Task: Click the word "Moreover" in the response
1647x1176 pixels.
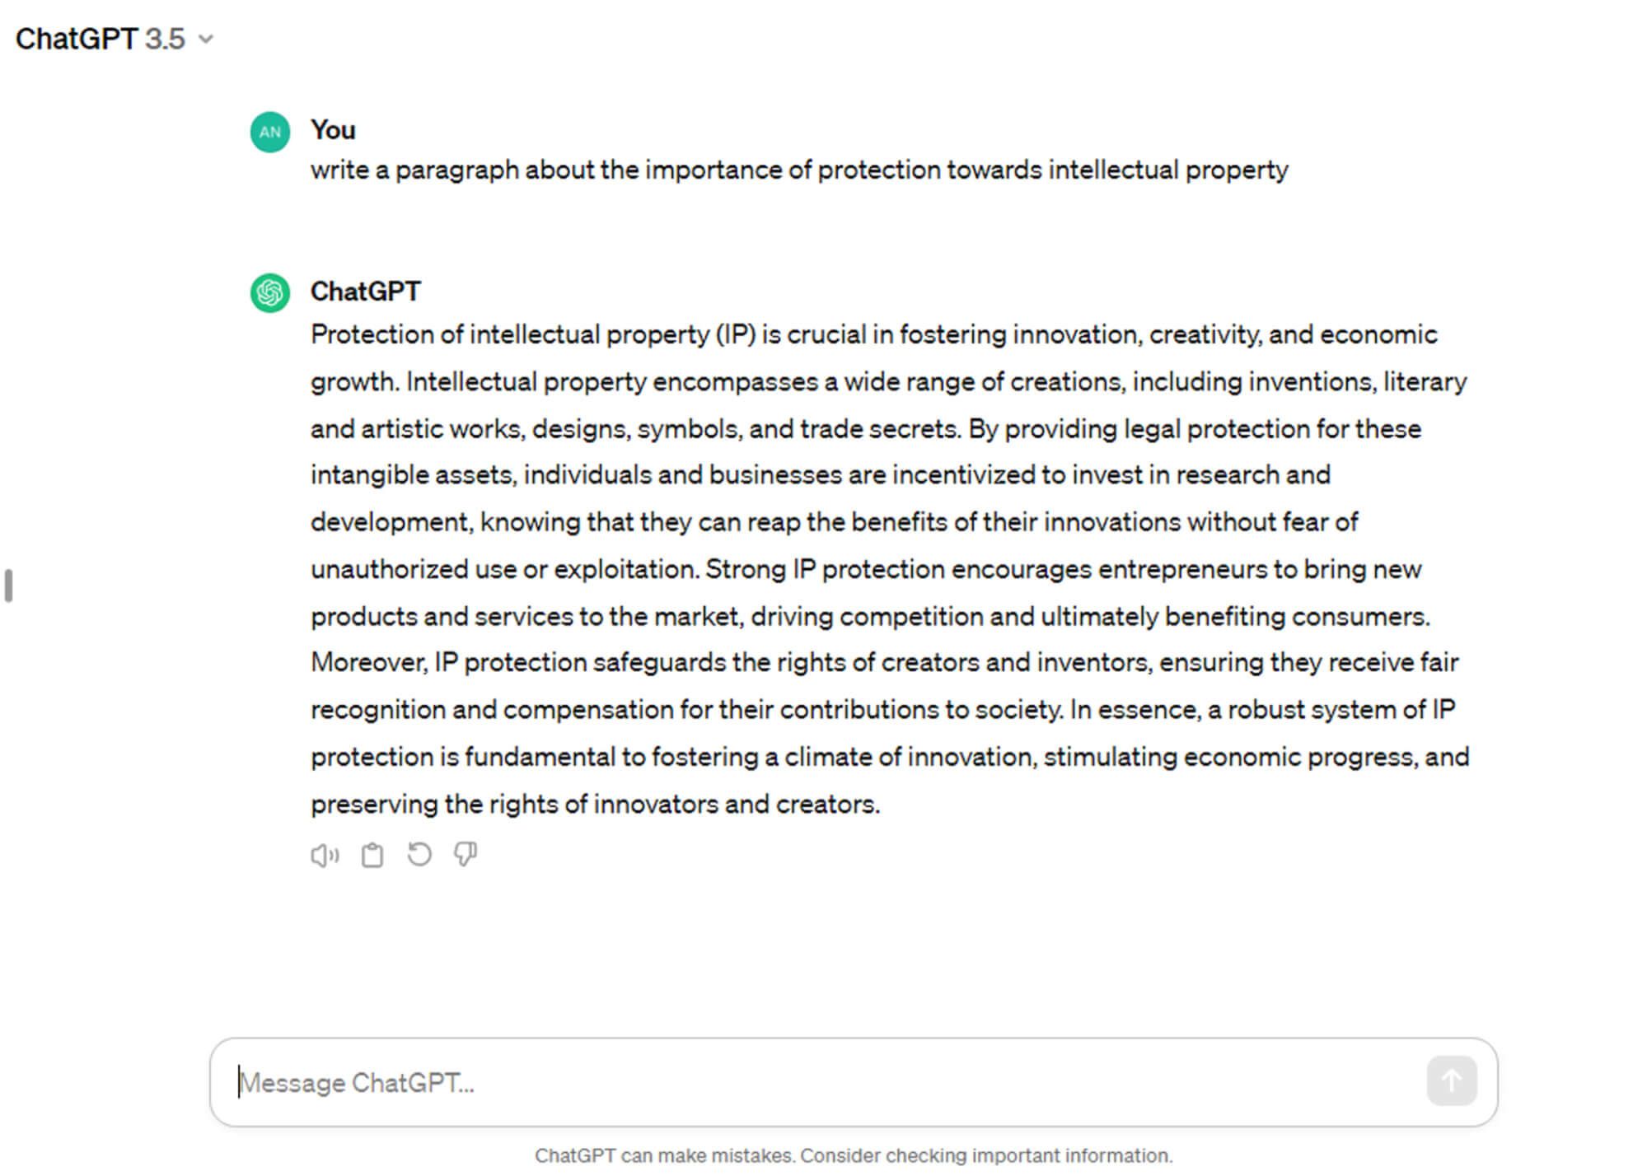Action: coord(368,663)
